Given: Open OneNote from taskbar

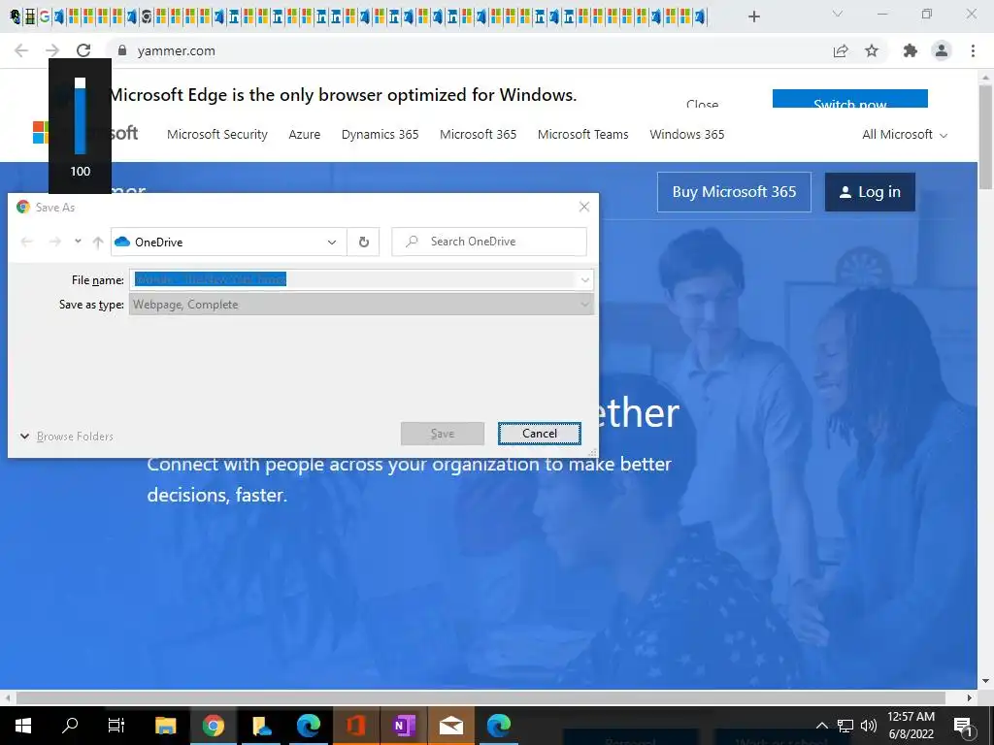Looking at the screenshot, I should pos(403,726).
